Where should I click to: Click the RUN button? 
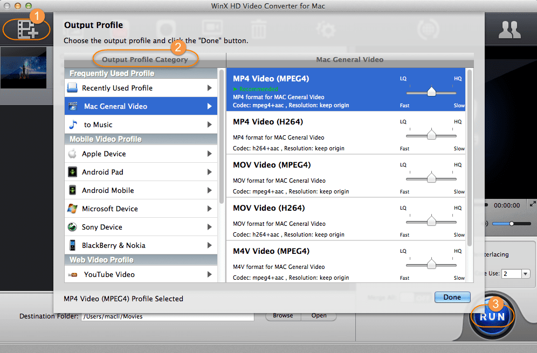493,316
